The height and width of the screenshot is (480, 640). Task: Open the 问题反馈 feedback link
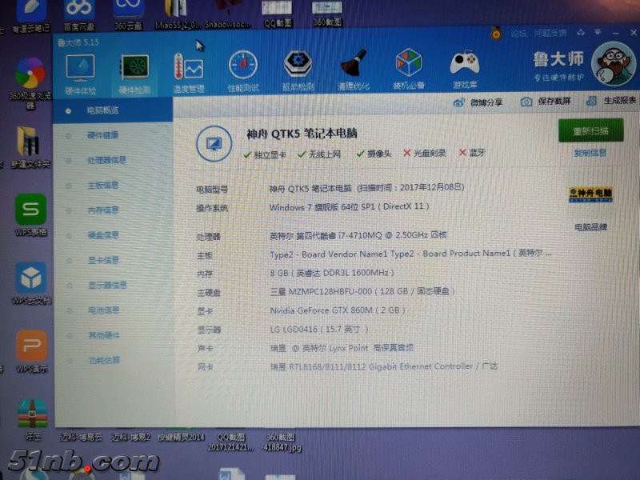coord(550,33)
